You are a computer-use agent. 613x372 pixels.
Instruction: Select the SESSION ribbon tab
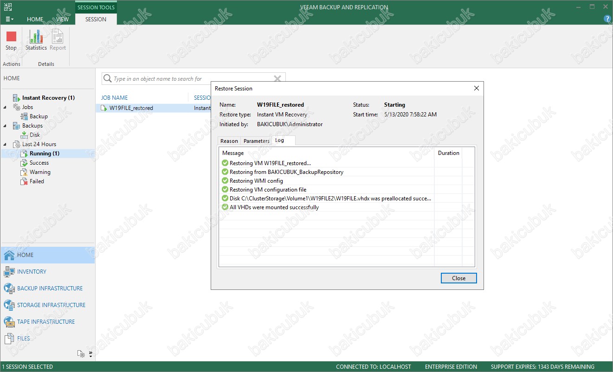click(96, 19)
